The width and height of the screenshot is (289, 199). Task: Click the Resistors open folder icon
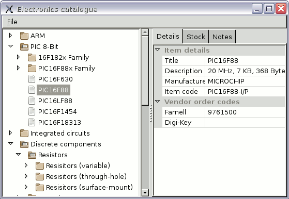[32, 155]
